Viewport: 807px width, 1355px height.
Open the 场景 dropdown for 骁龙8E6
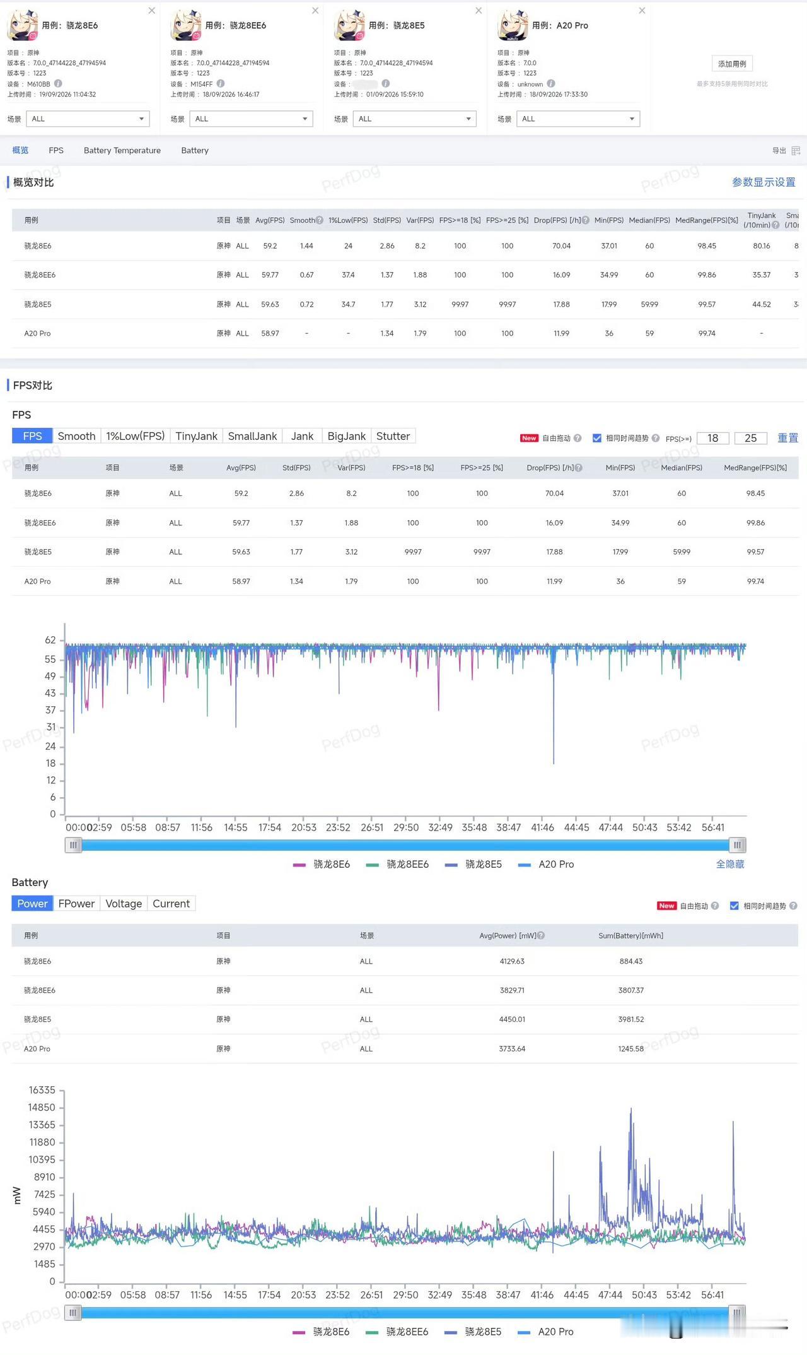(88, 119)
